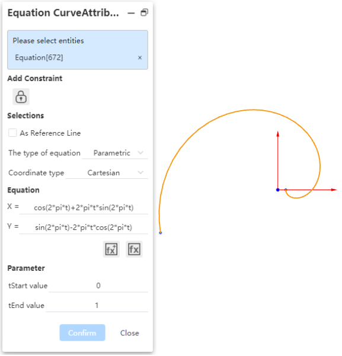Click the chevron beside Parametric

[140, 153]
